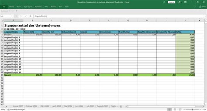Screen dimensions: 207x111
Task: Open the Insert ribbon tab
Action: click(x=19, y=7)
